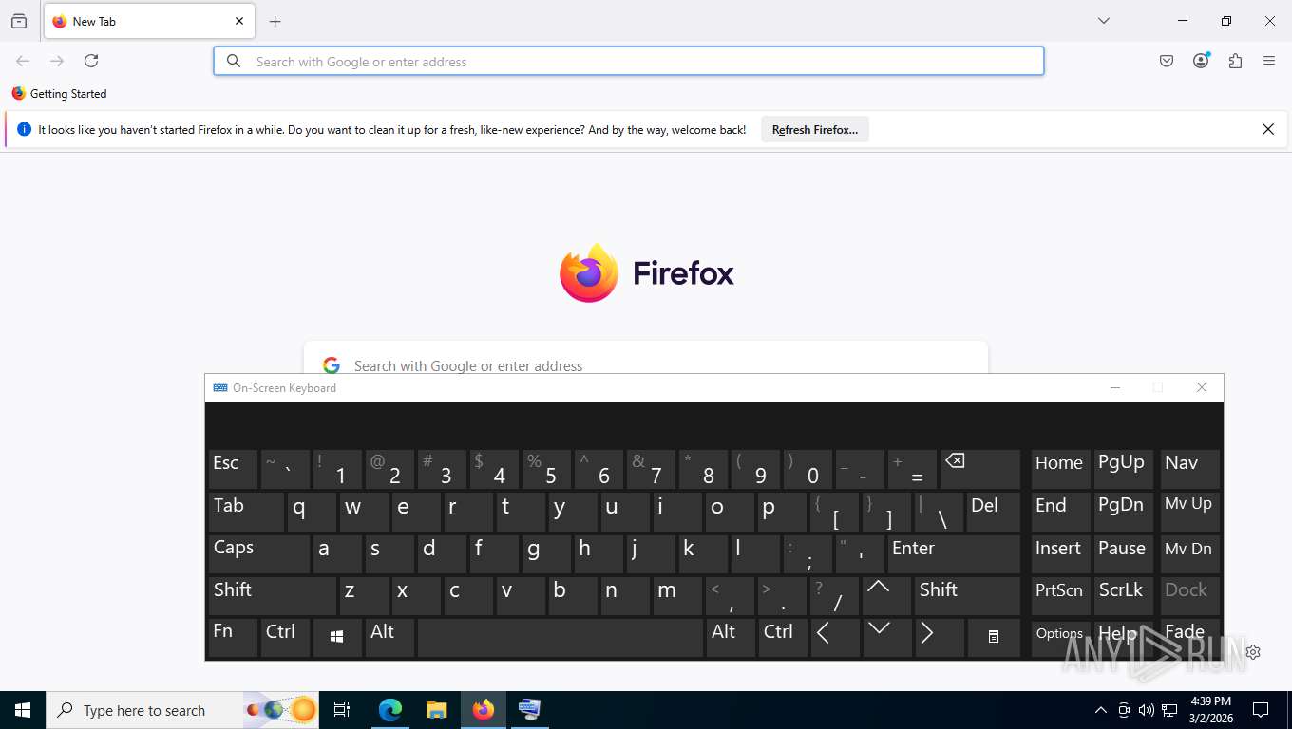The image size is (1292, 729).
Task: Close the New Tab tab
Action: pos(239,21)
